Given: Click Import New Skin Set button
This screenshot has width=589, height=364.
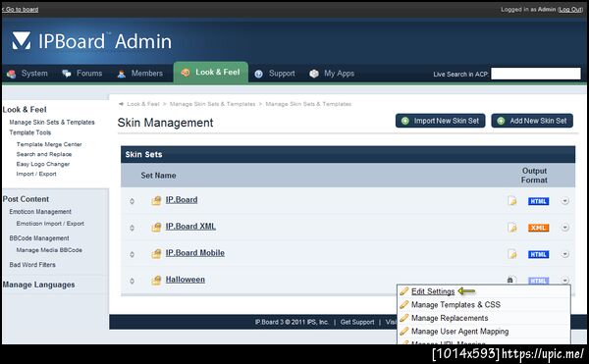Looking at the screenshot, I should [440, 121].
